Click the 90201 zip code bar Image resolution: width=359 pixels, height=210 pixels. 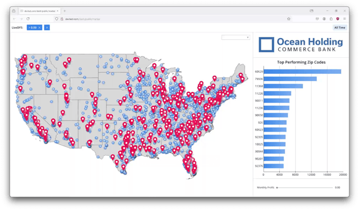pyautogui.click(x=274, y=159)
